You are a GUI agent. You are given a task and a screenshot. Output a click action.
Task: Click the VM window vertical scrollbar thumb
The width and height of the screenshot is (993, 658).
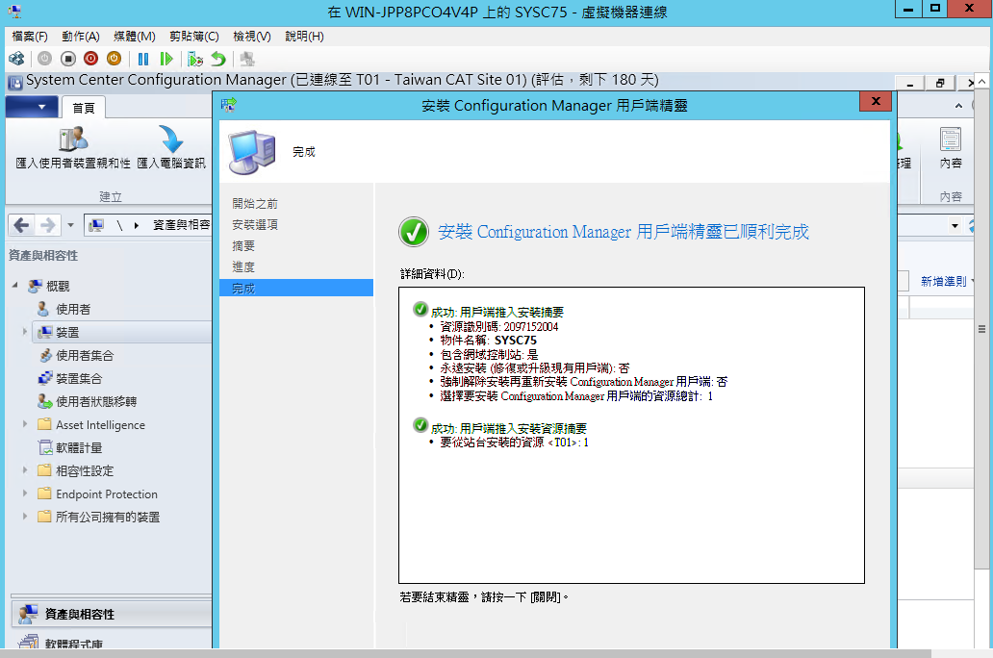981,328
